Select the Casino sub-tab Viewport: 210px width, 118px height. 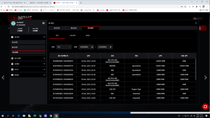click(x=88, y=36)
